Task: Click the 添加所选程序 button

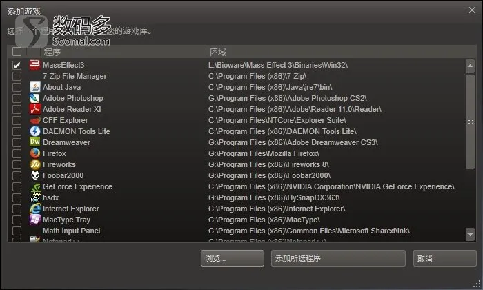Action: point(338,258)
